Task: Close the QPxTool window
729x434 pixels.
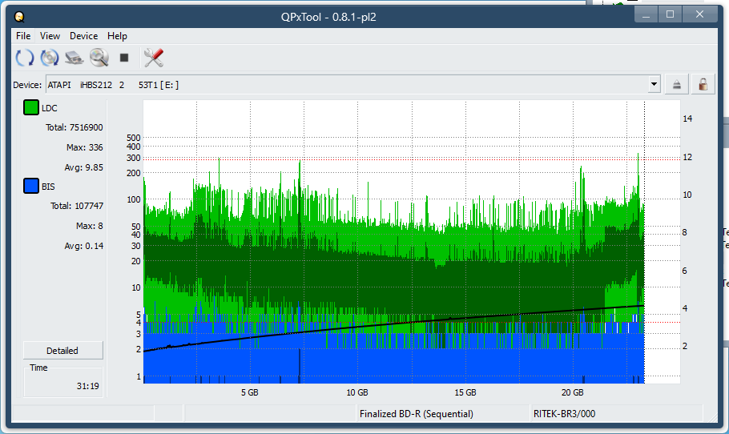Action: tap(699, 15)
